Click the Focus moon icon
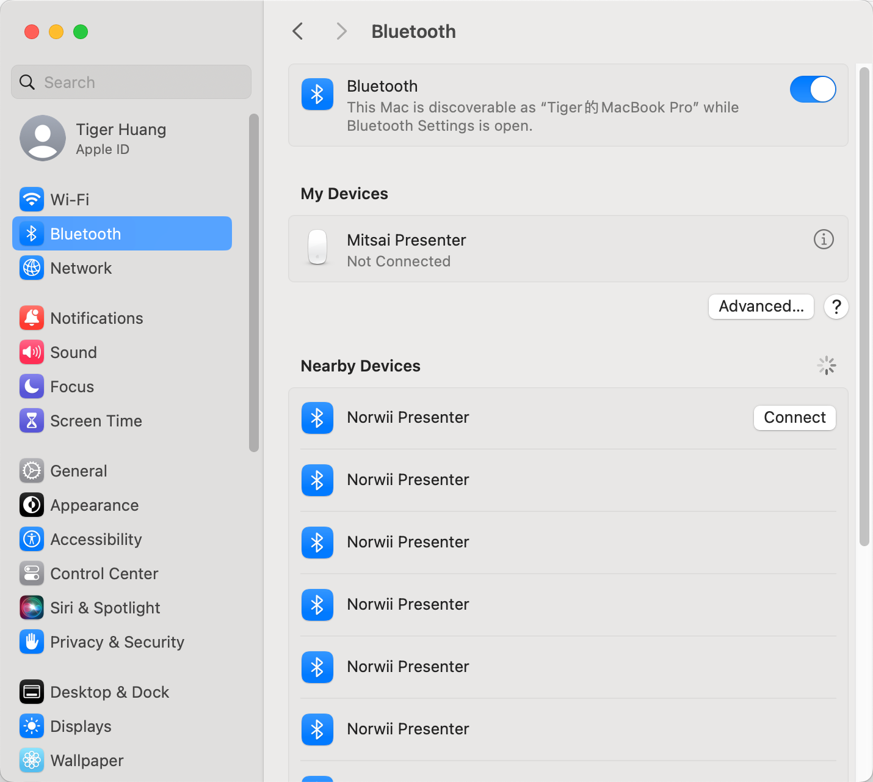Image resolution: width=873 pixels, height=782 pixels. coord(32,386)
